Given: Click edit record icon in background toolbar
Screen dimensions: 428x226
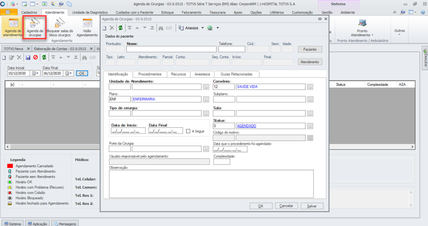Looking at the screenshot, I should (11, 57).
